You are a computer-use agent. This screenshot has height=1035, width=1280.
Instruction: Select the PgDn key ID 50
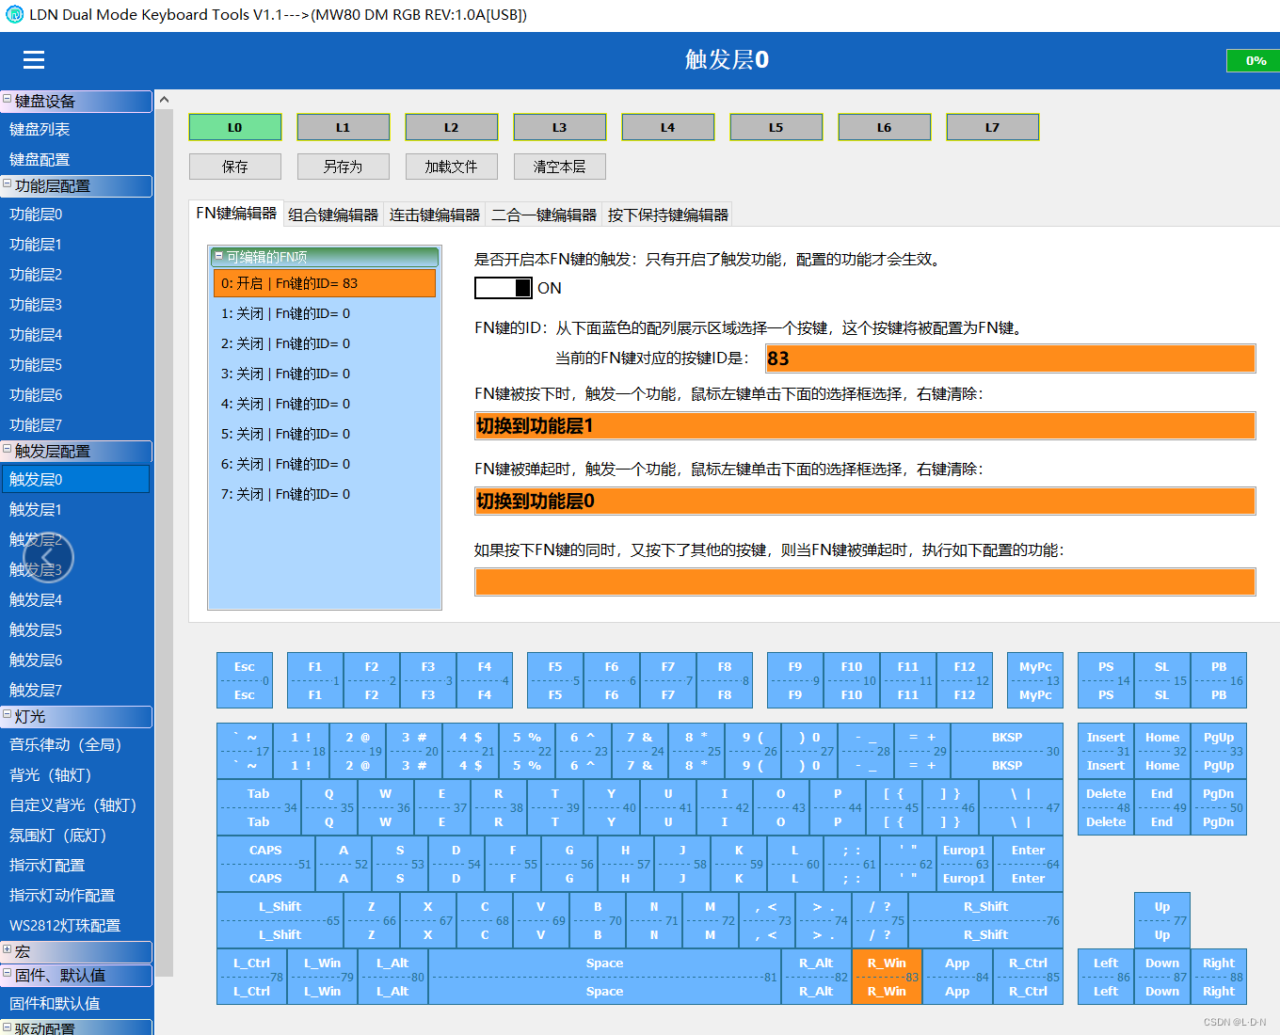click(1219, 807)
